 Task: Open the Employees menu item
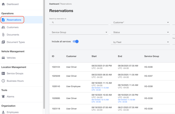pos(13,112)
